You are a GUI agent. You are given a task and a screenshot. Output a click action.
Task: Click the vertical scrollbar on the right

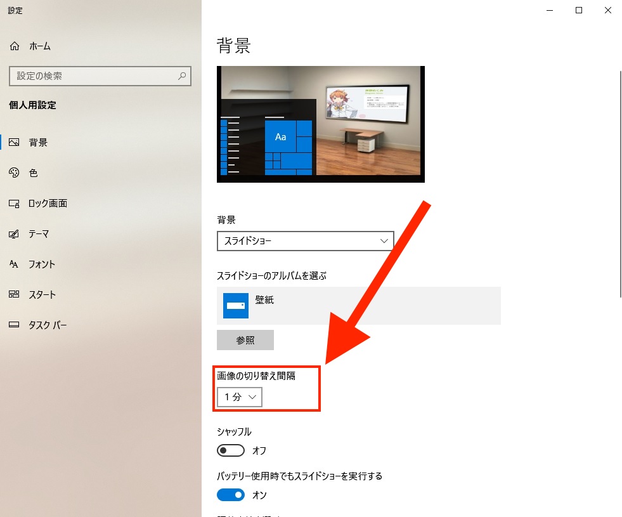[619, 184]
